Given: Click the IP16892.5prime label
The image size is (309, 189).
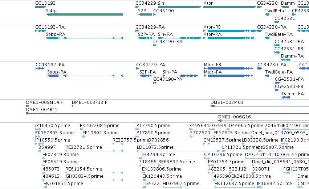Looking at the screenshot, I should (275, 184).
